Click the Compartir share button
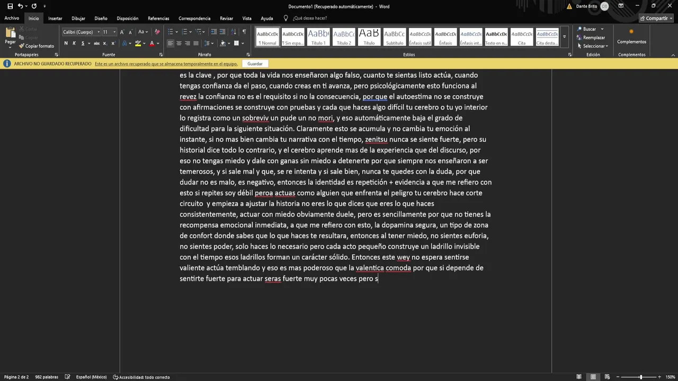 [657, 19]
